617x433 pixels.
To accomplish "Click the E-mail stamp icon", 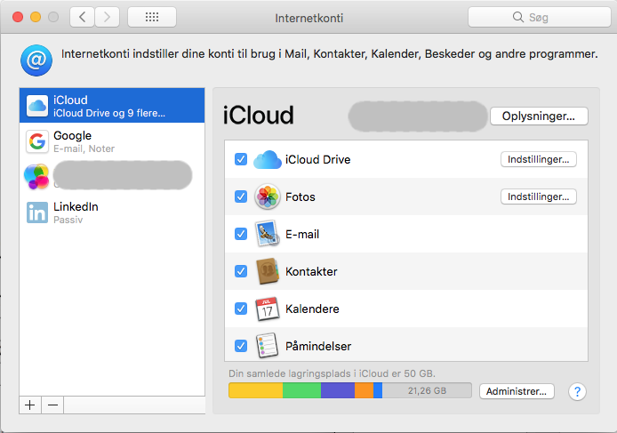I will 268,234.
